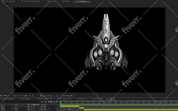Open the Flowchart (none) tab

pyautogui.click(x=51, y=1)
